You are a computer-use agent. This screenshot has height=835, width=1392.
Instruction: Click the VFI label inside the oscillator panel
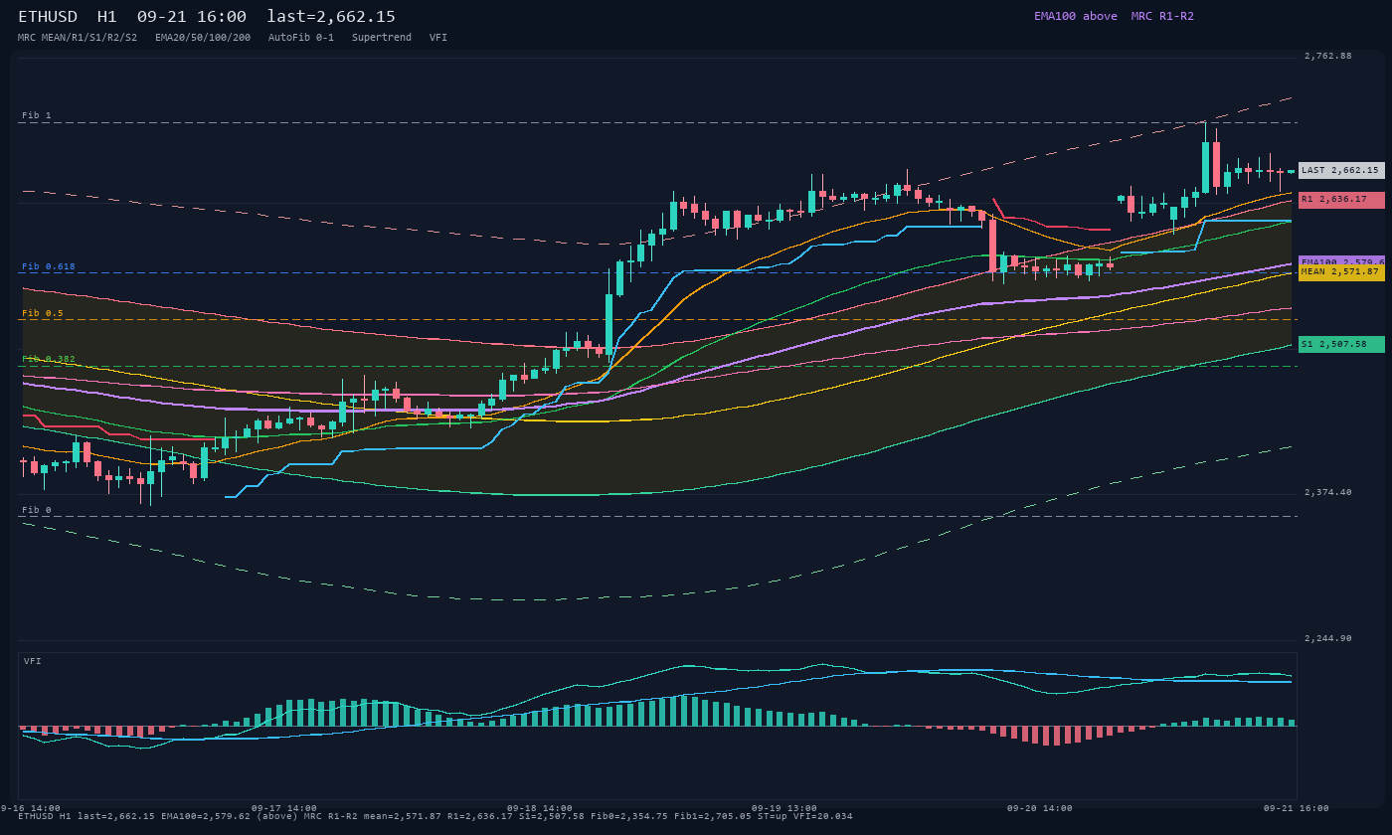coord(33,661)
